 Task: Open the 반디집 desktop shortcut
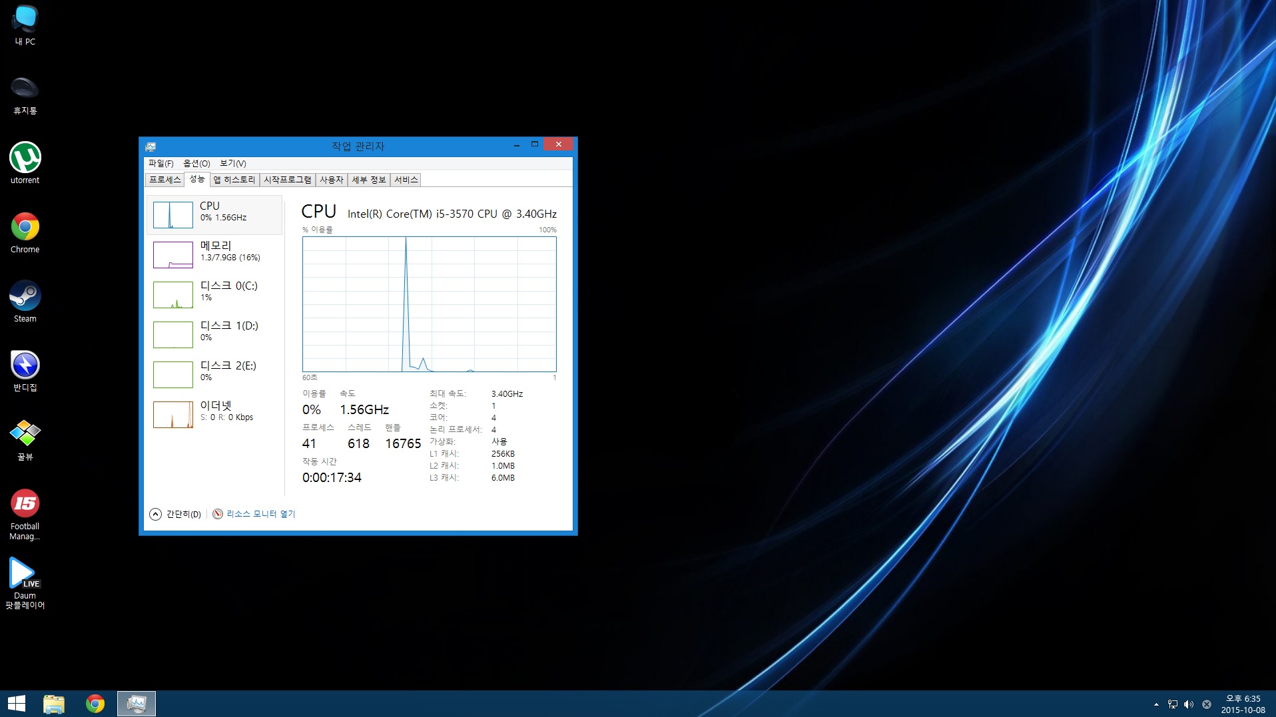coord(25,371)
